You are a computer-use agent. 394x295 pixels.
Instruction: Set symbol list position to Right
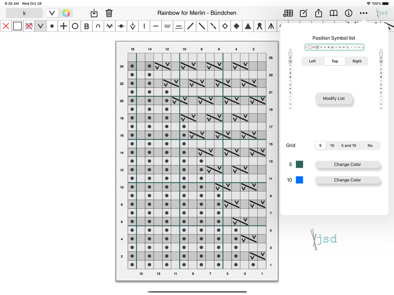(357, 61)
